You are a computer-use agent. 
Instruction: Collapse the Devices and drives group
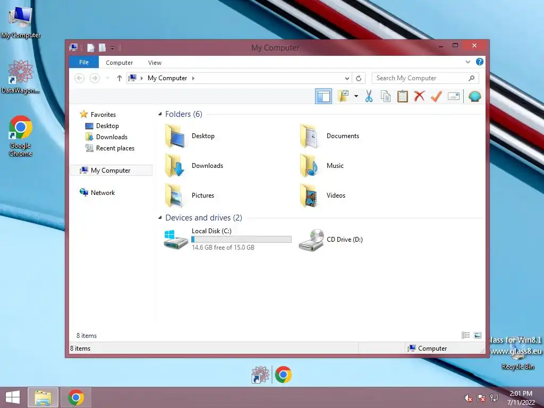(160, 217)
